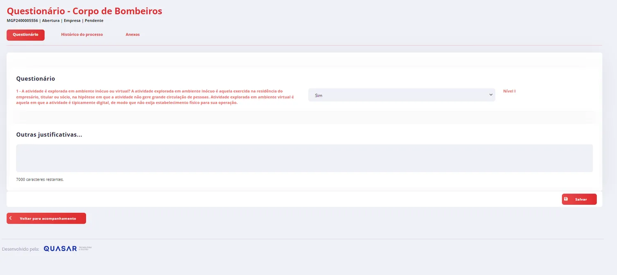This screenshot has width=617, height=275.
Task: Click the process code MGP2400005556 line
Action: (x=55, y=21)
